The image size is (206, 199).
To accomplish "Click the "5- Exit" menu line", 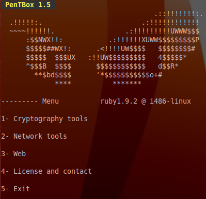I will [15, 189].
